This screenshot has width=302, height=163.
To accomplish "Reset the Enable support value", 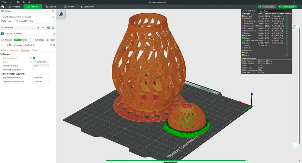I will pos(31,58).
